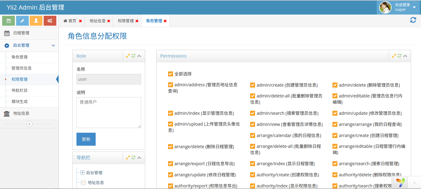The image size is (421, 189).
Task: Uncheck the arrange/export permission
Action: pyautogui.click(x=171, y=164)
